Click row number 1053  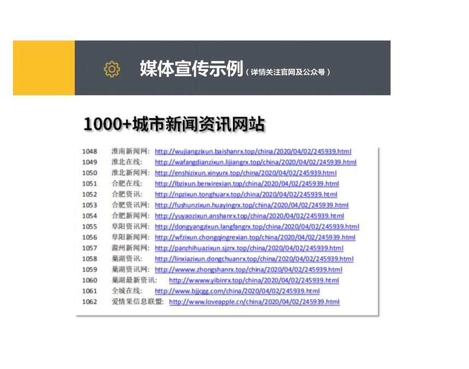point(90,205)
